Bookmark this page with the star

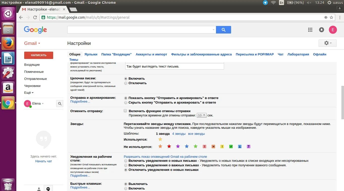[331, 17]
